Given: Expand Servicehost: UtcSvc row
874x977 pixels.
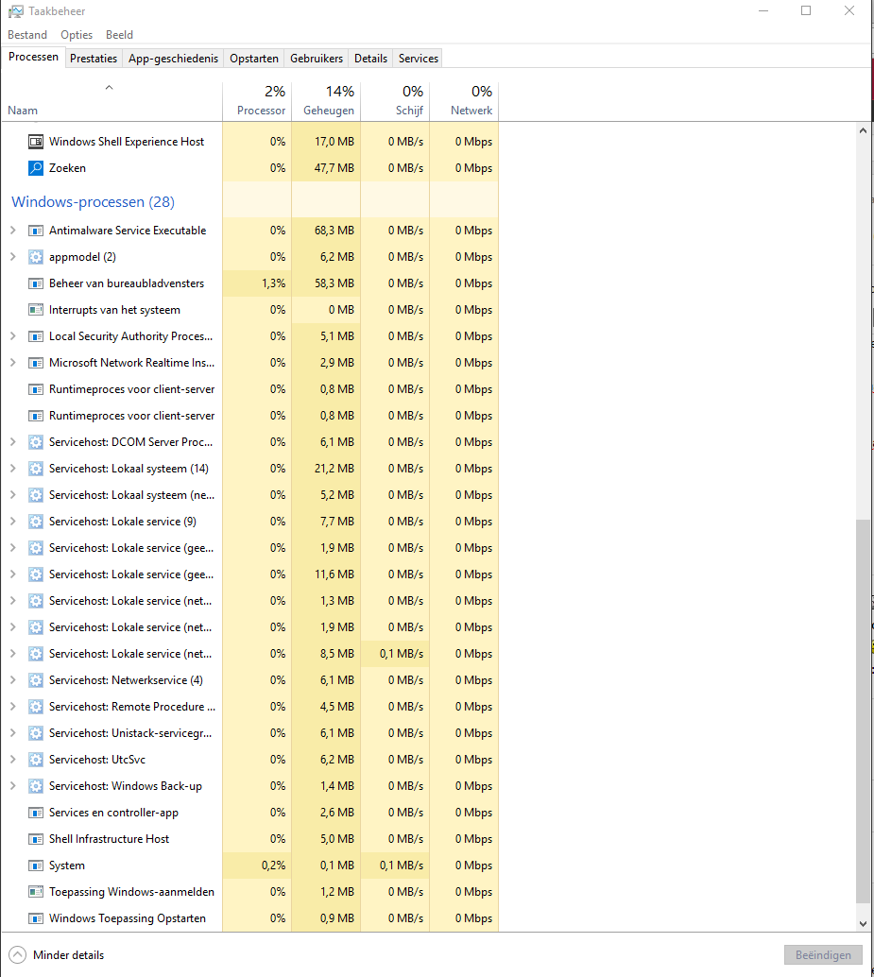Looking at the screenshot, I should coord(13,760).
